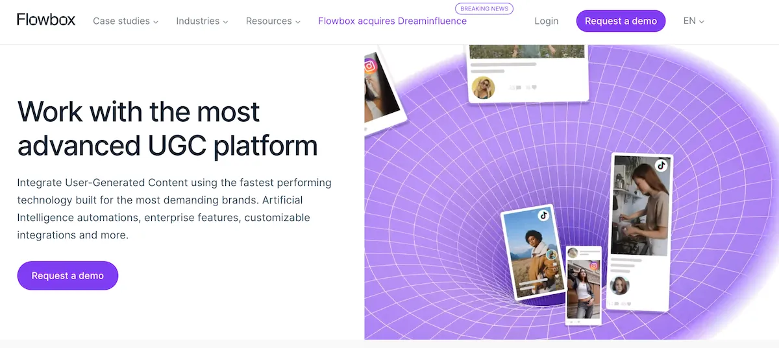Expand the Industries chevron arrow
This screenshot has width=779, height=348.
click(225, 21)
